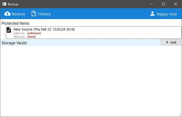
Task: Open the Restore menu label
Action: (x=18, y=14)
